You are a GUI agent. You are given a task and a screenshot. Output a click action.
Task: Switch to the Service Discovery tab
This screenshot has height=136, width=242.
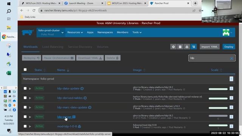pyautogui.click(x=80, y=47)
